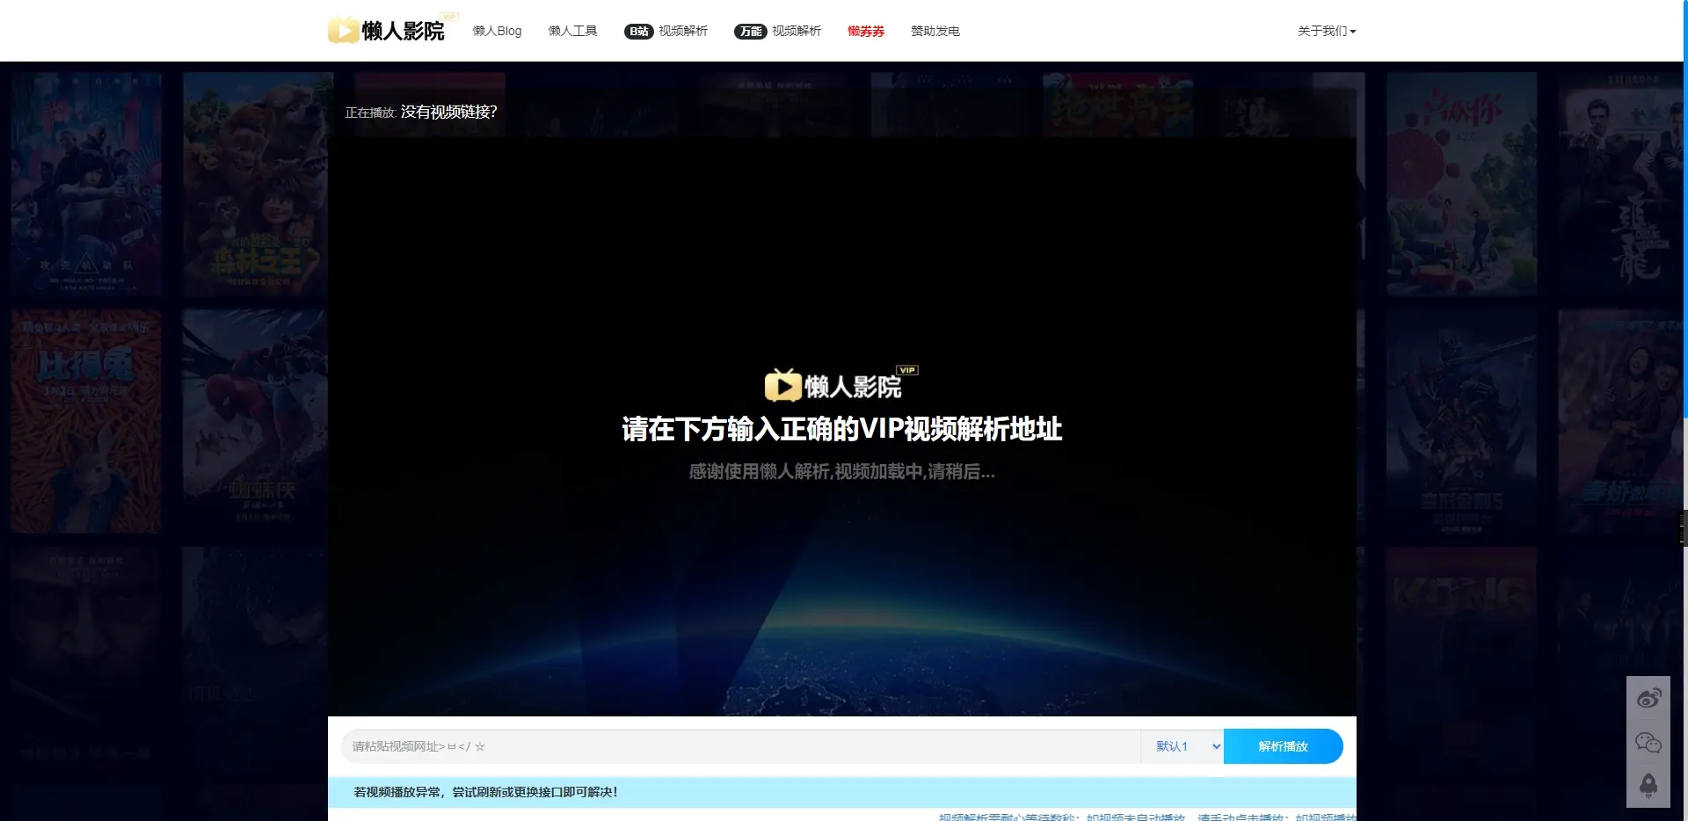Click the WeChat icon in side panel
1688x821 pixels.
[1648, 743]
